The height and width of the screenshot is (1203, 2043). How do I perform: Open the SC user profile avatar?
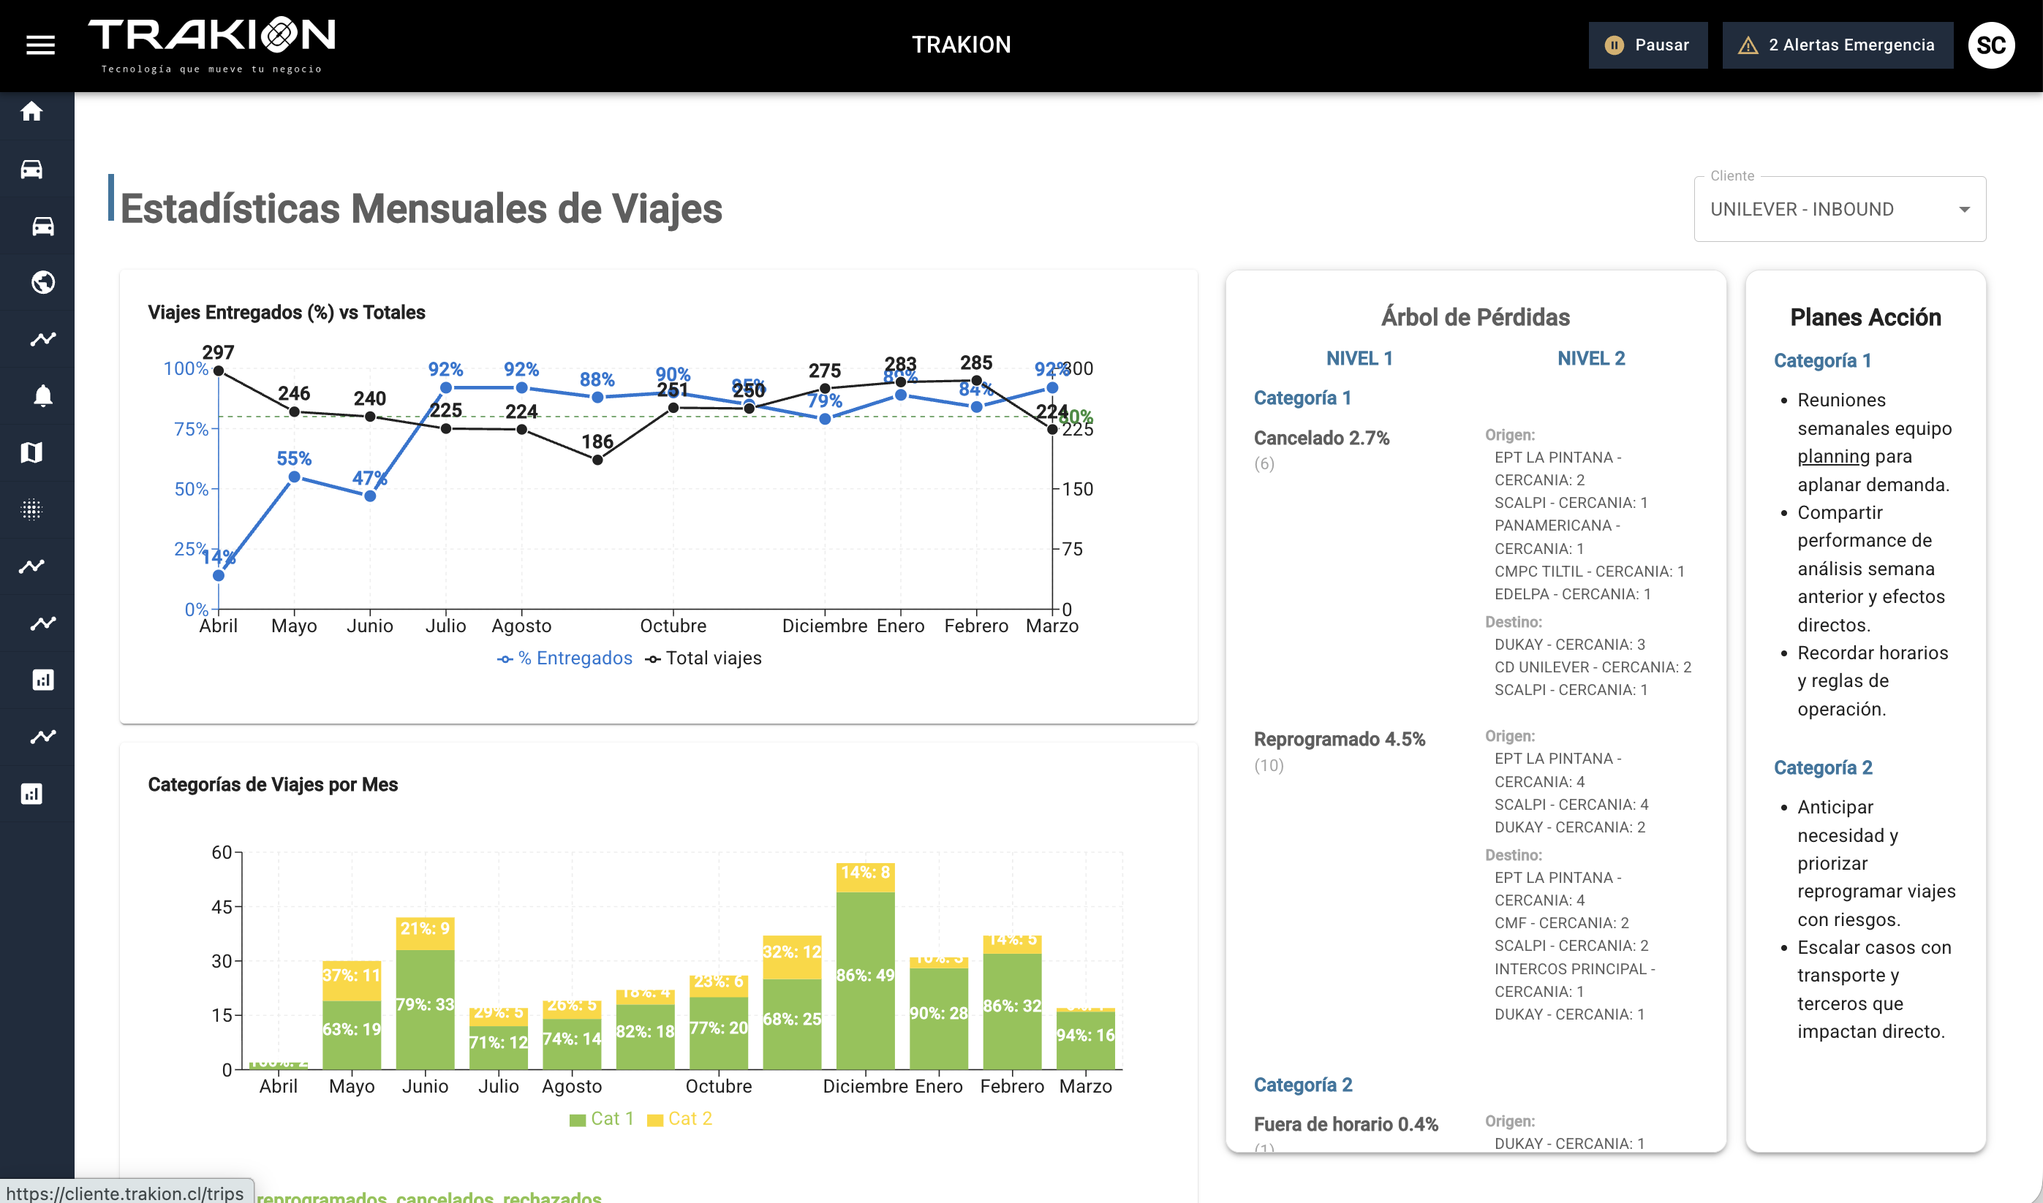1991,45
